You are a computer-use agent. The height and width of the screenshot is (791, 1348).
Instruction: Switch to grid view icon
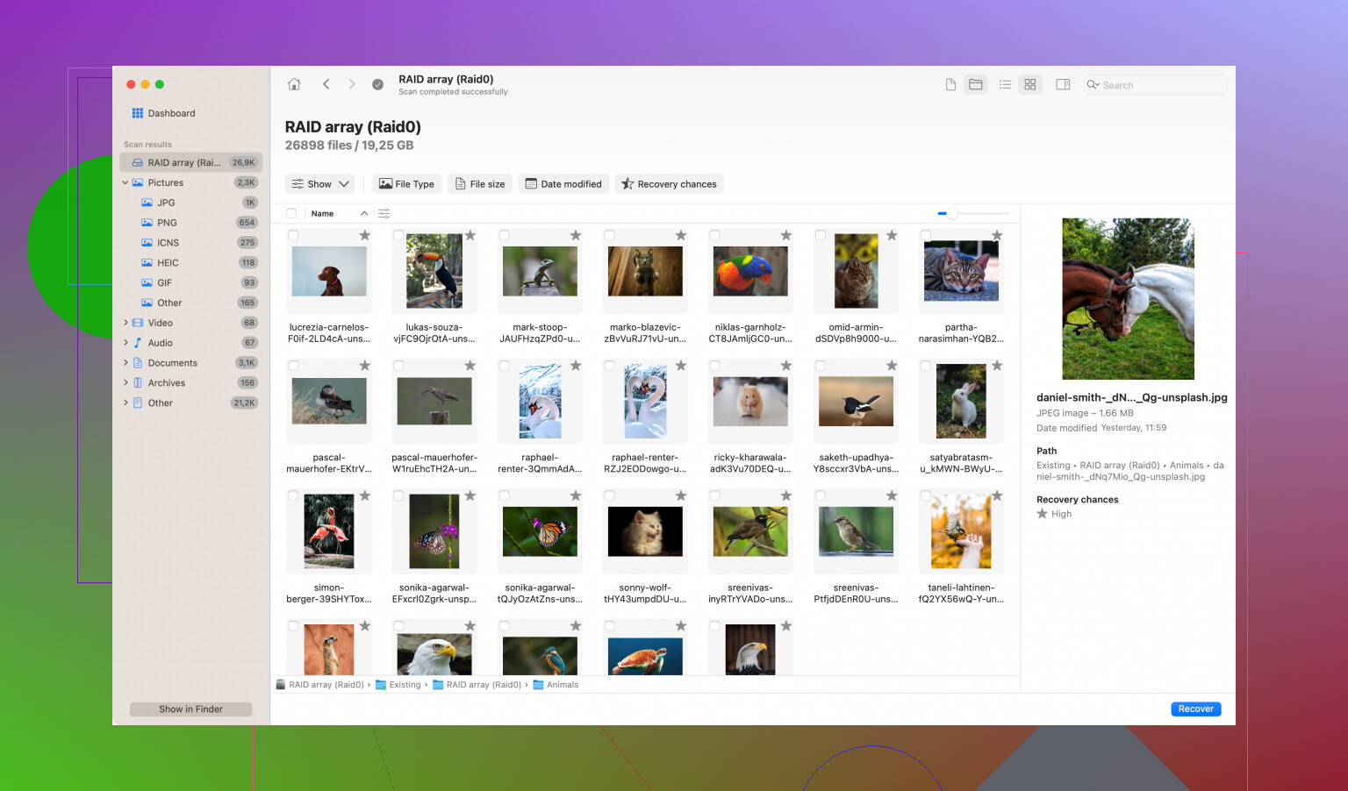(x=1030, y=84)
